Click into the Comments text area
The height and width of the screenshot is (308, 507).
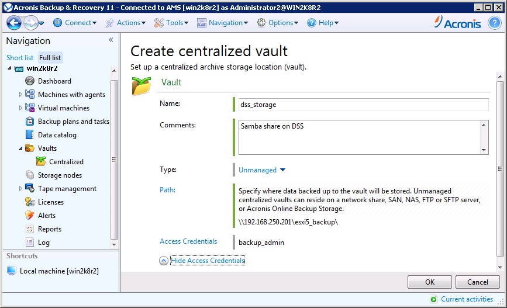coord(360,137)
